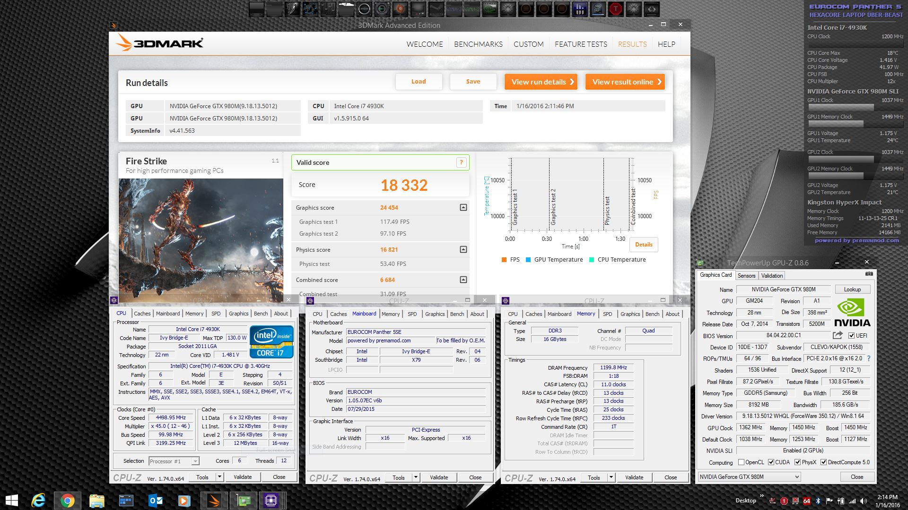Click the GPU-Z BIOS save/share icon

838,335
